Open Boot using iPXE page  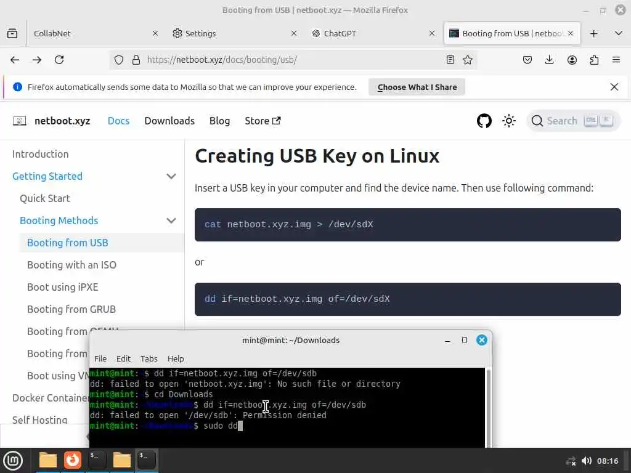pyautogui.click(x=62, y=287)
